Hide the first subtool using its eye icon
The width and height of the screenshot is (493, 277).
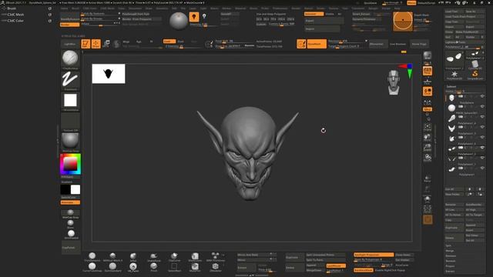tap(482, 96)
